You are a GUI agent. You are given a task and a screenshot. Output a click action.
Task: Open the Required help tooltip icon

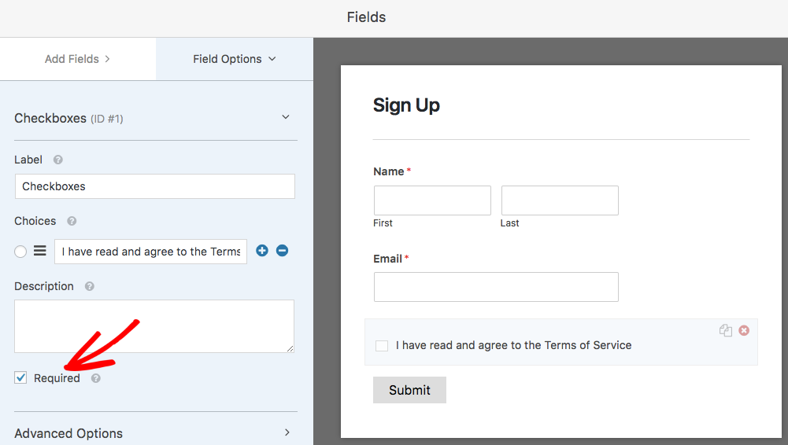point(95,377)
